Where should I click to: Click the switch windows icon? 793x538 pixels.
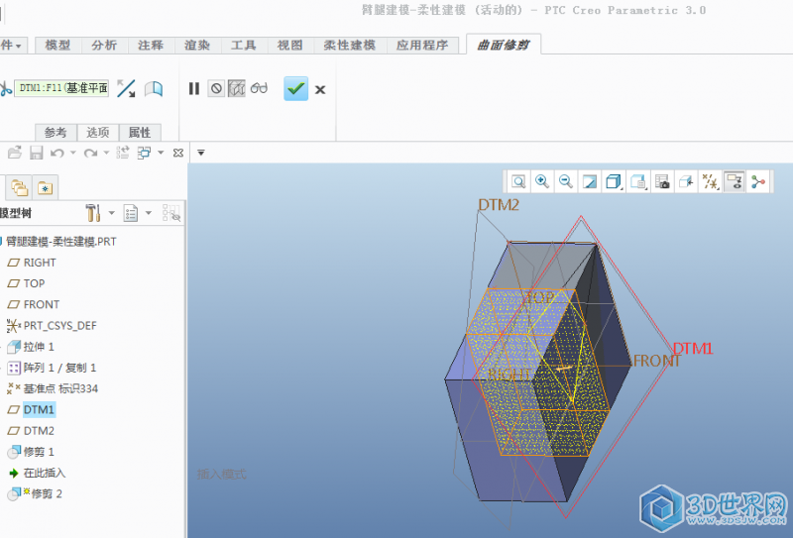point(145,153)
